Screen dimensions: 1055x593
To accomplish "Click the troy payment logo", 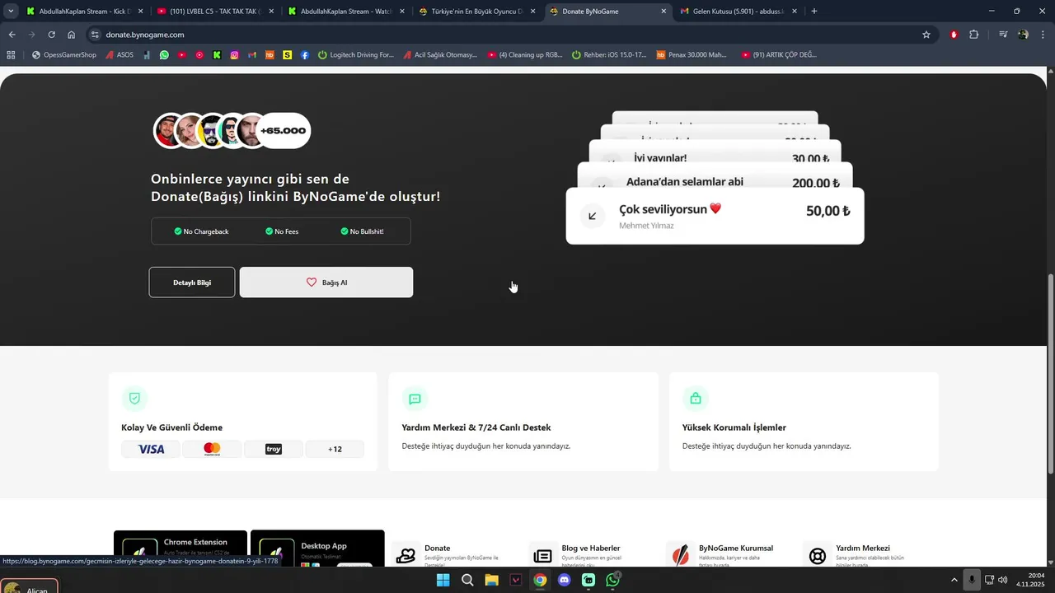I will click(274, 449).
